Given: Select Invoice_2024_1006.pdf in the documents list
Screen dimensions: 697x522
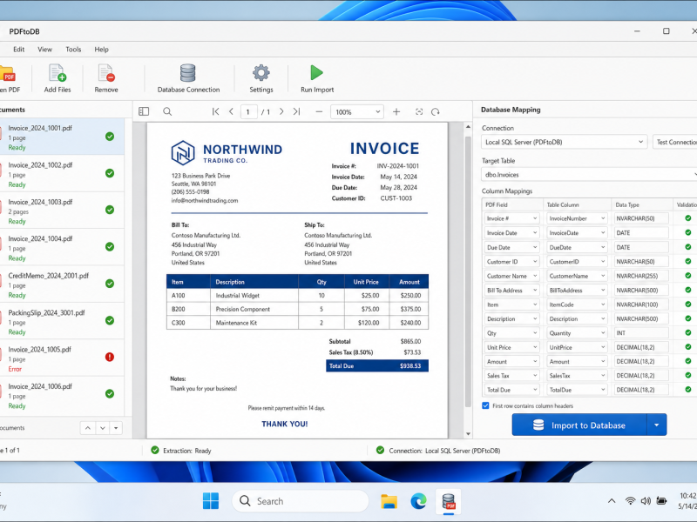Looking at the screenshot, I should point(62,396).
